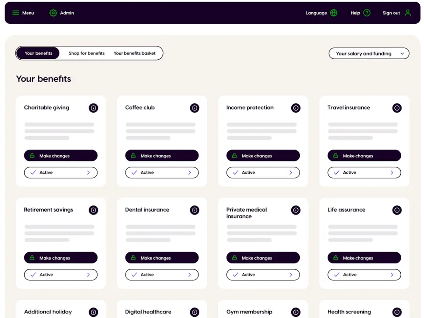Screen dimensions: 424x318
Task: Open info icon on Digital healthcare card
Action: pos(195,312)
